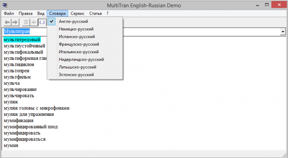Close the Словари menu
The width and height of the screenshot is (288, 158).
pyautogui.click(x=58, y=13)
